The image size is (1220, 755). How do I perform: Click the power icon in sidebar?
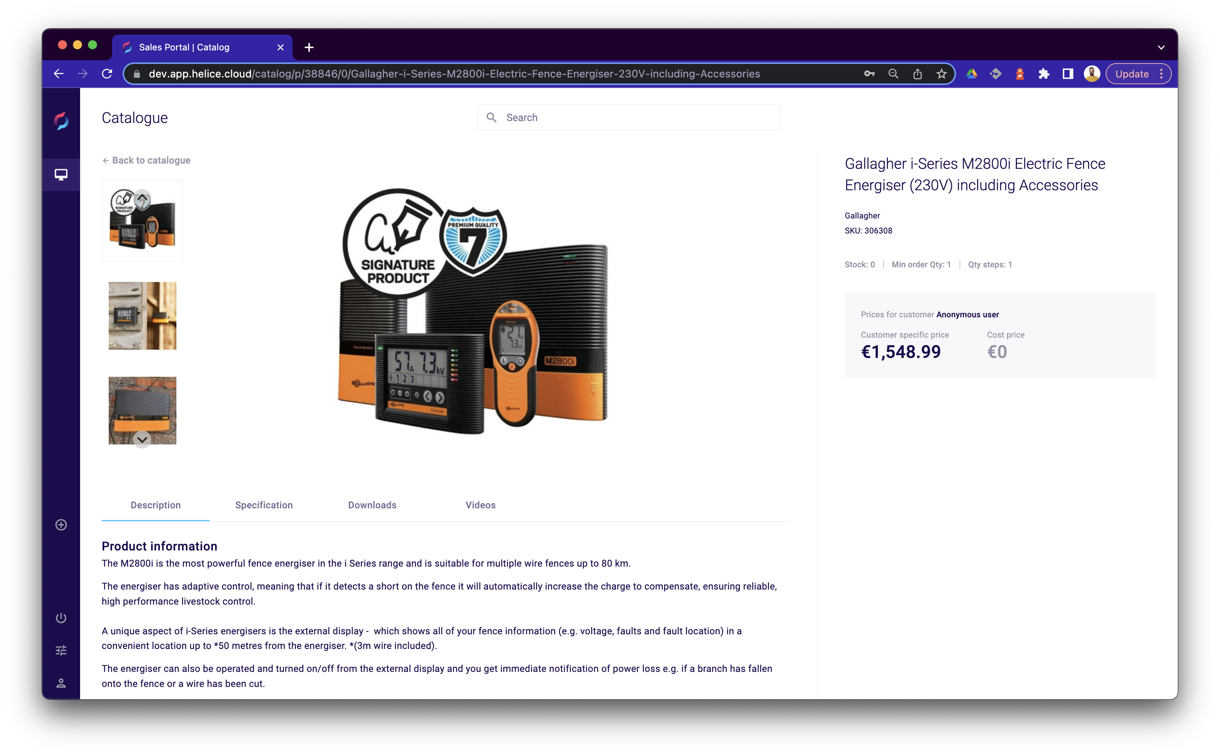(61, 618)
